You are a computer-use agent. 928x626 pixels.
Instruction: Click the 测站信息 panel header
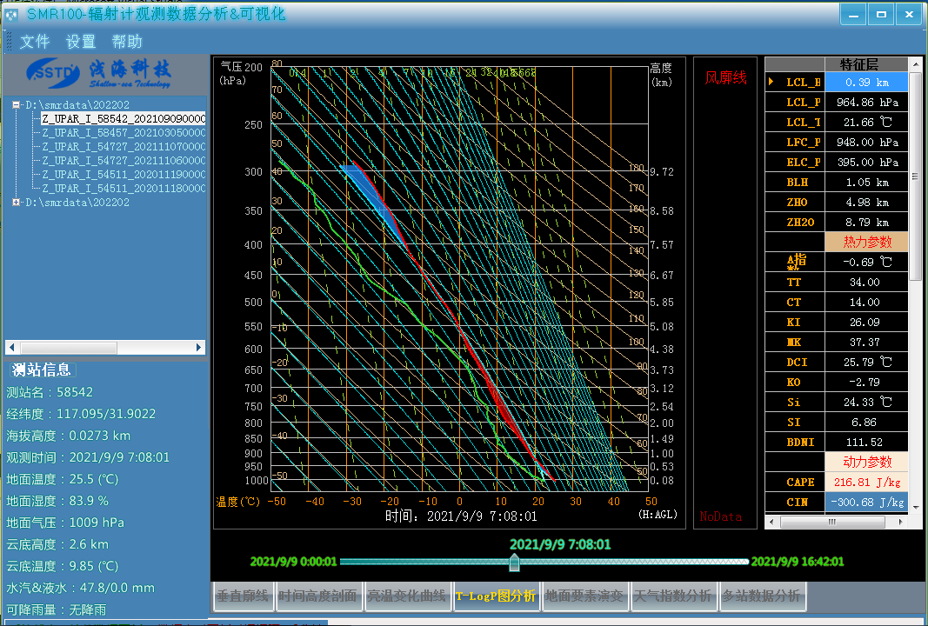(x=42, y=370)
